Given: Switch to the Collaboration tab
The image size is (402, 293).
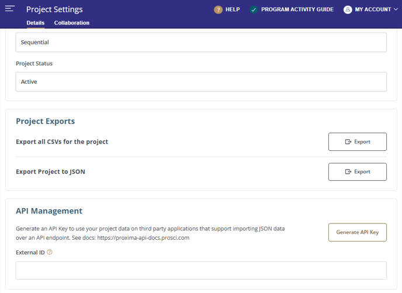Looking at the screenshot, I should point(72,23).
